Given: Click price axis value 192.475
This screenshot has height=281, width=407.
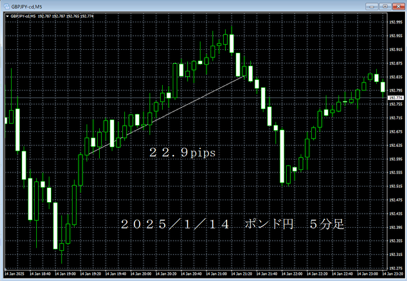Looking at the screenshot, I should point(396,200).
